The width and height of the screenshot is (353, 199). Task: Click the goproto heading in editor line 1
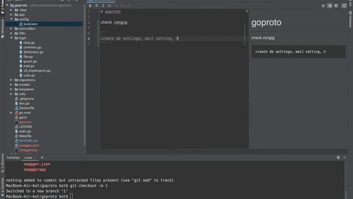coord(113,12)
